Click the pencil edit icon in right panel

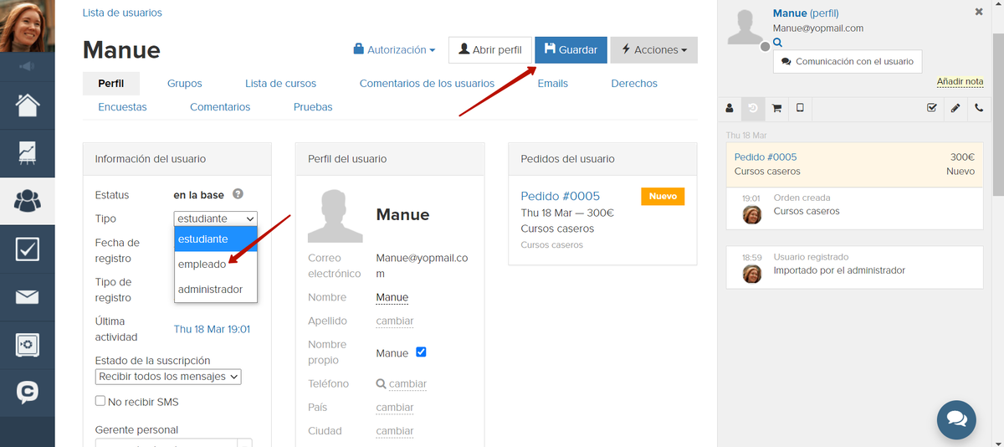point(955,108)
